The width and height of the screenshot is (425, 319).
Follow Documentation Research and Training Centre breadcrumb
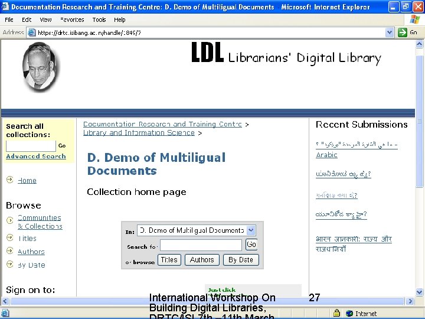(x=162, y=124)
